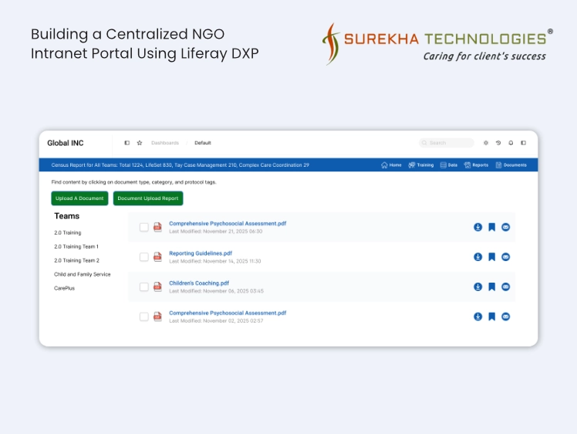Select checkbox for Reporting Guidelines.pdf
Viewport: 577px width, 434px height.
[x=144, y=257]
